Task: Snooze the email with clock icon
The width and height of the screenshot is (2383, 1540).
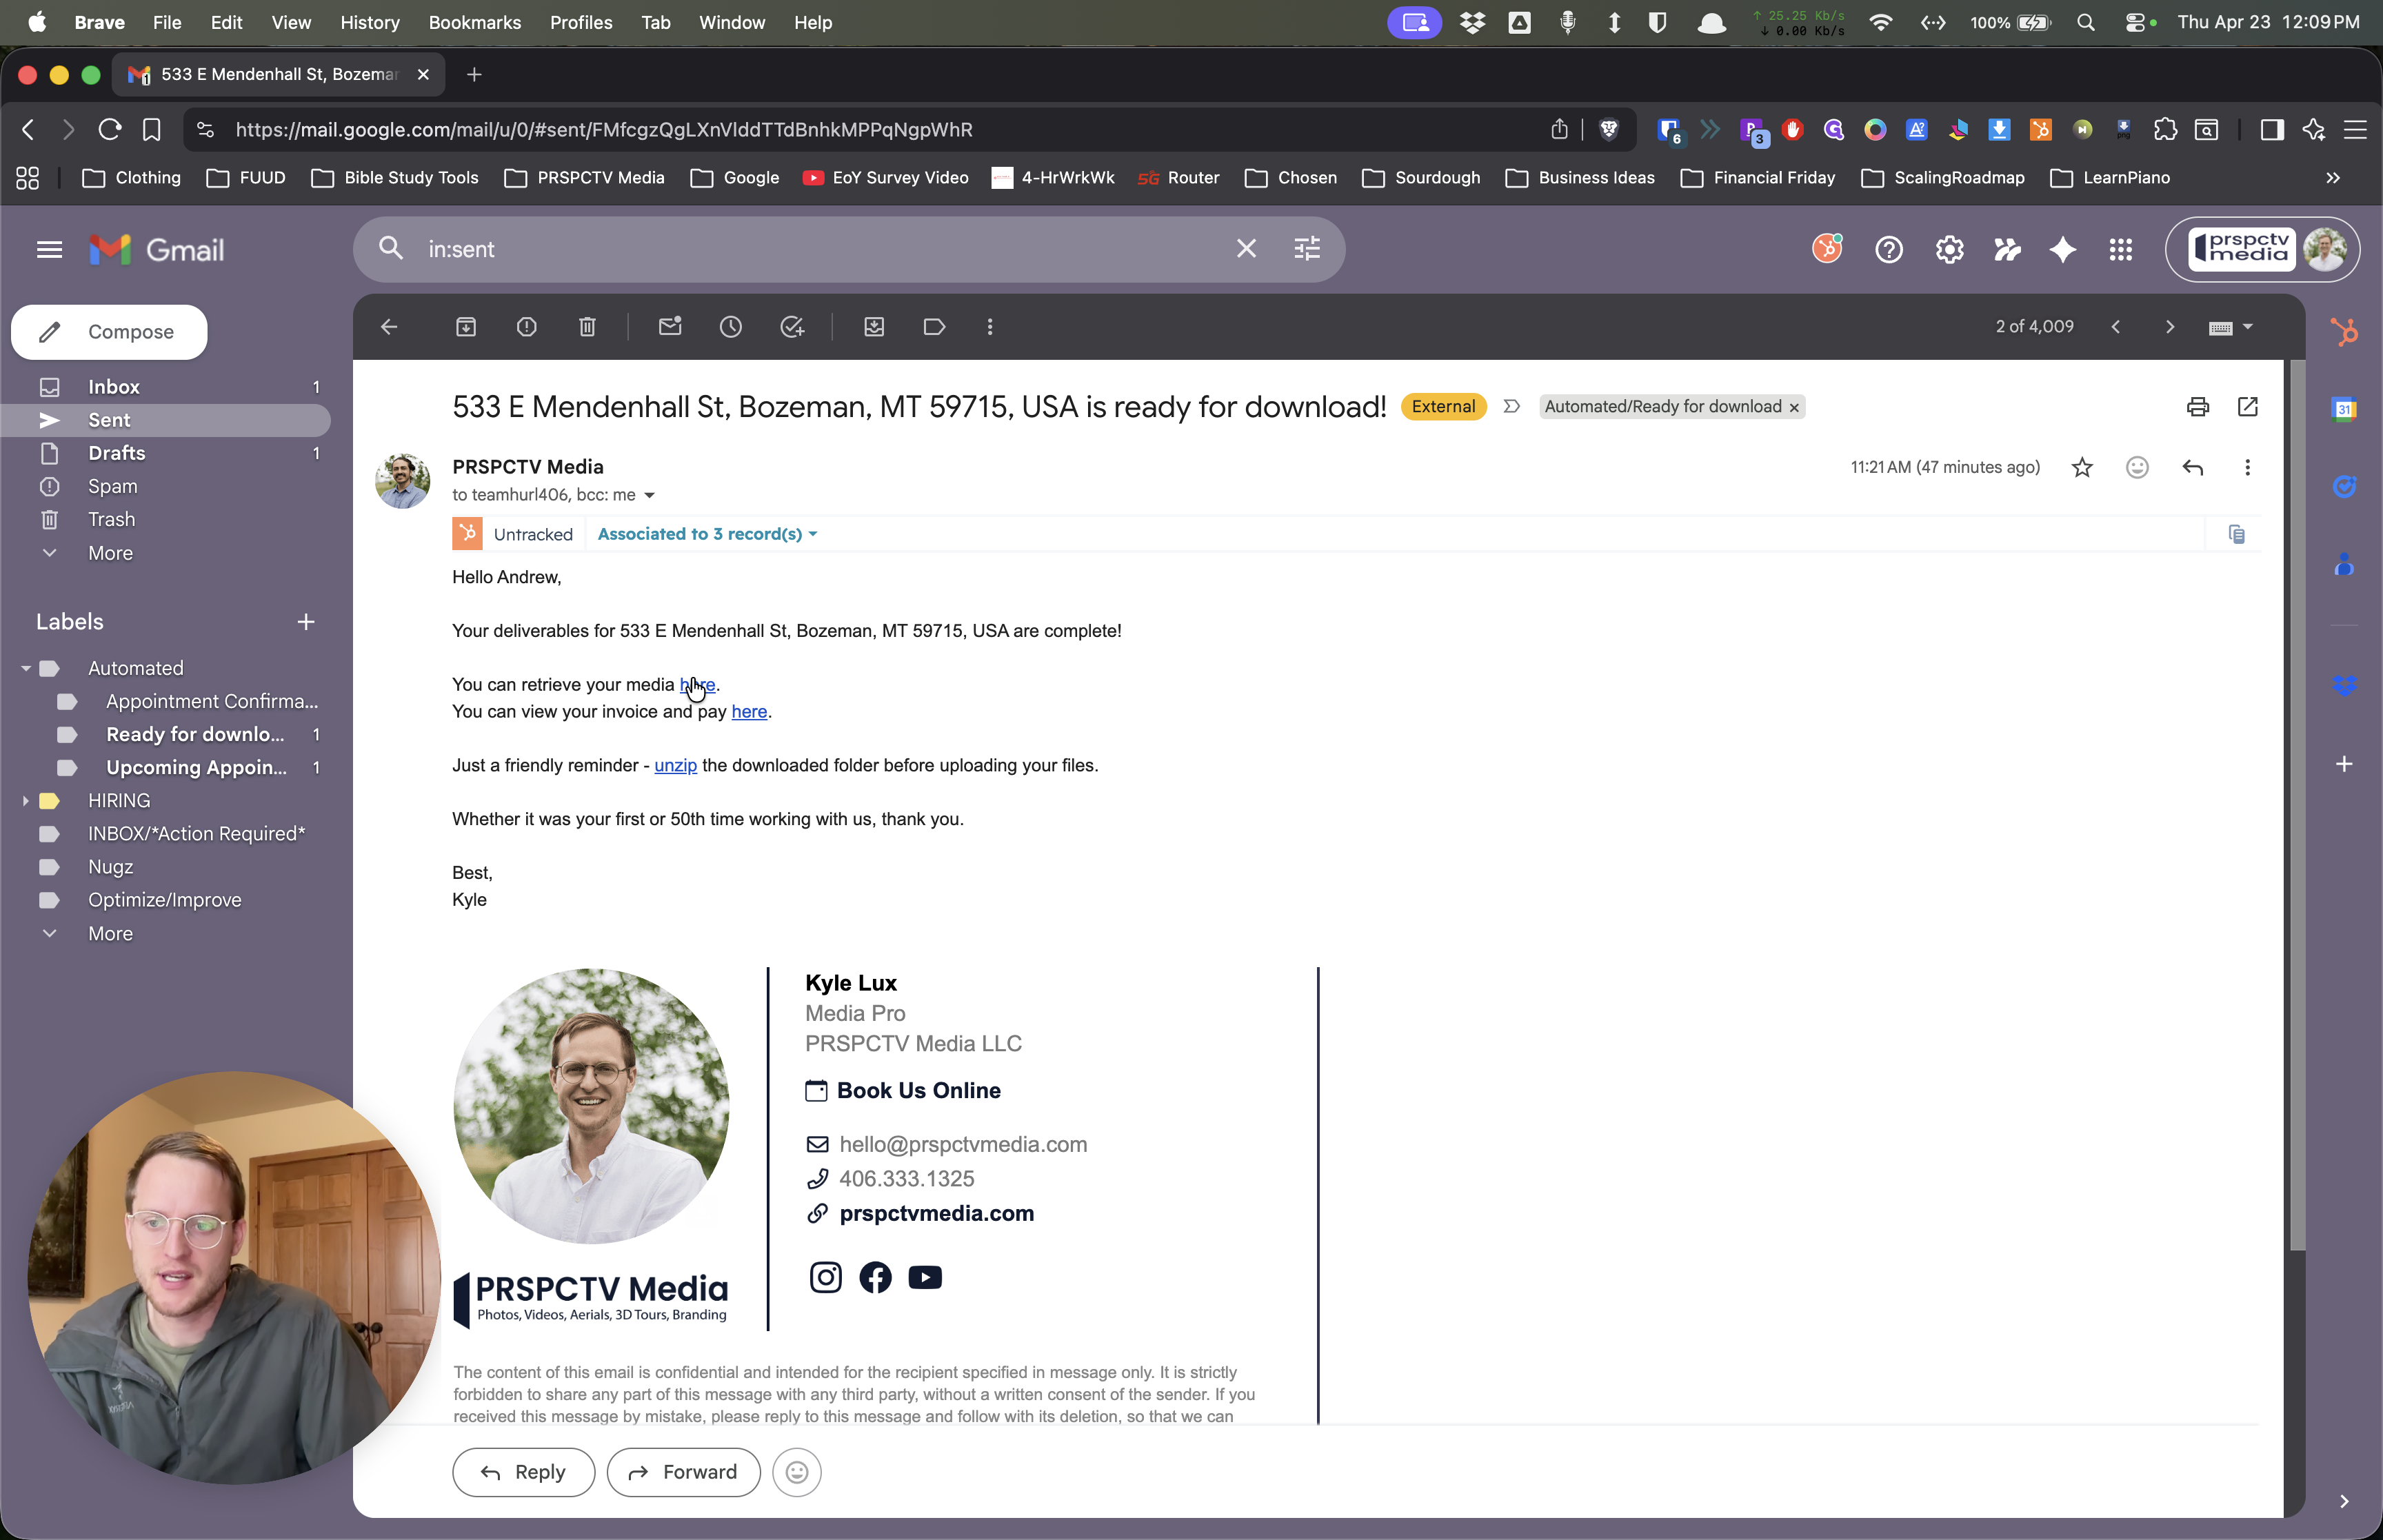Action: 731,327
